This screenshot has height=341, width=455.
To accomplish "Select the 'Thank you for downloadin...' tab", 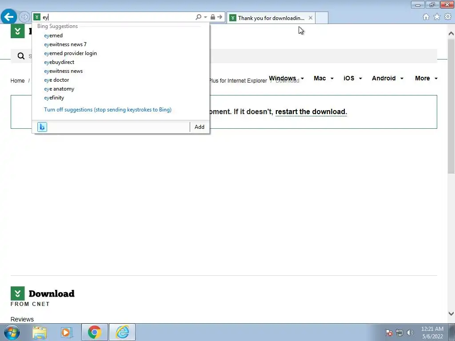I will [271, 18].
